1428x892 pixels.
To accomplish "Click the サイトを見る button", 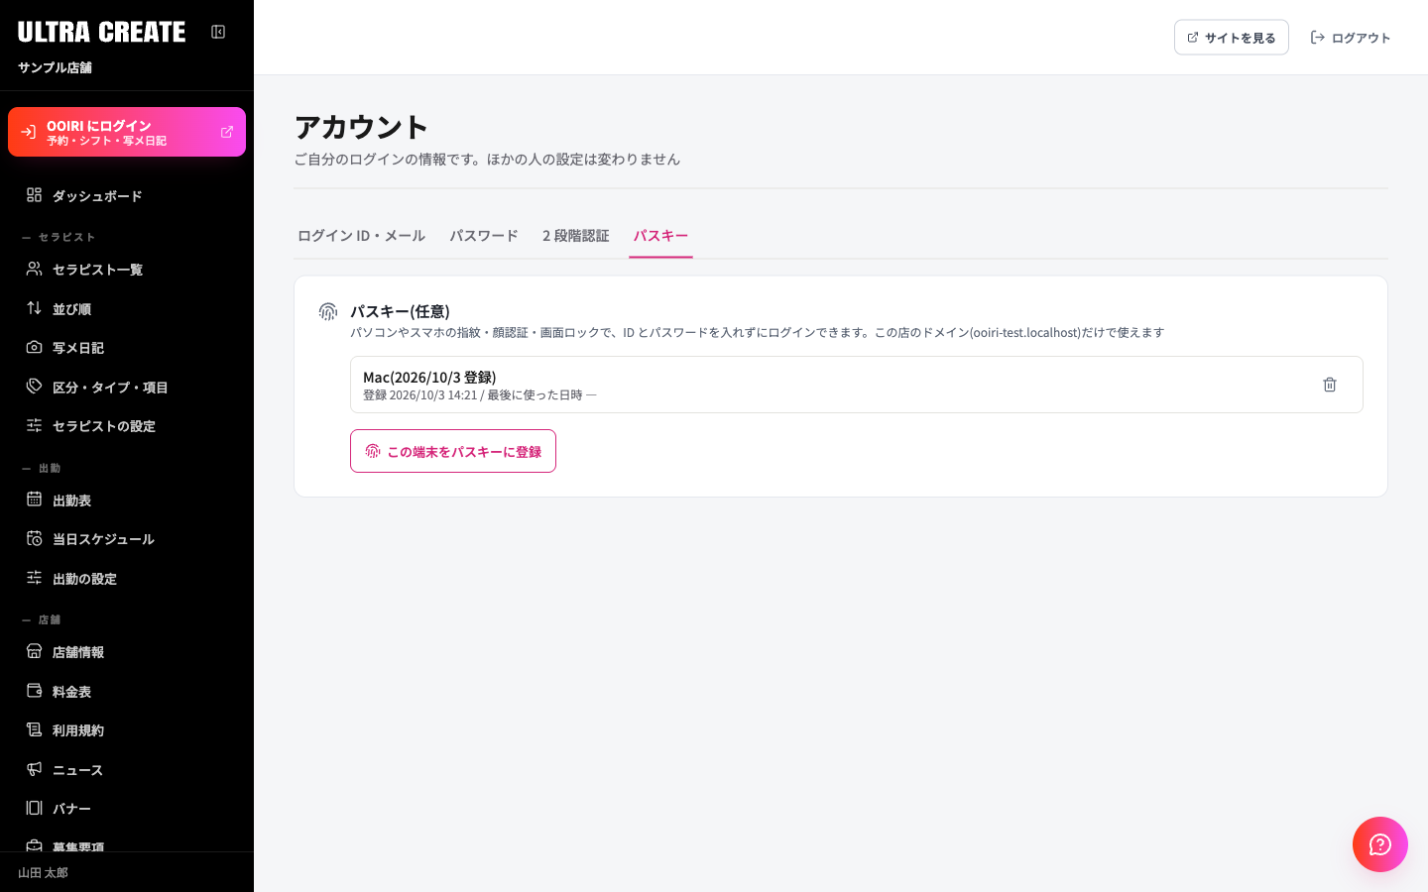I will tap(1232, 38).
